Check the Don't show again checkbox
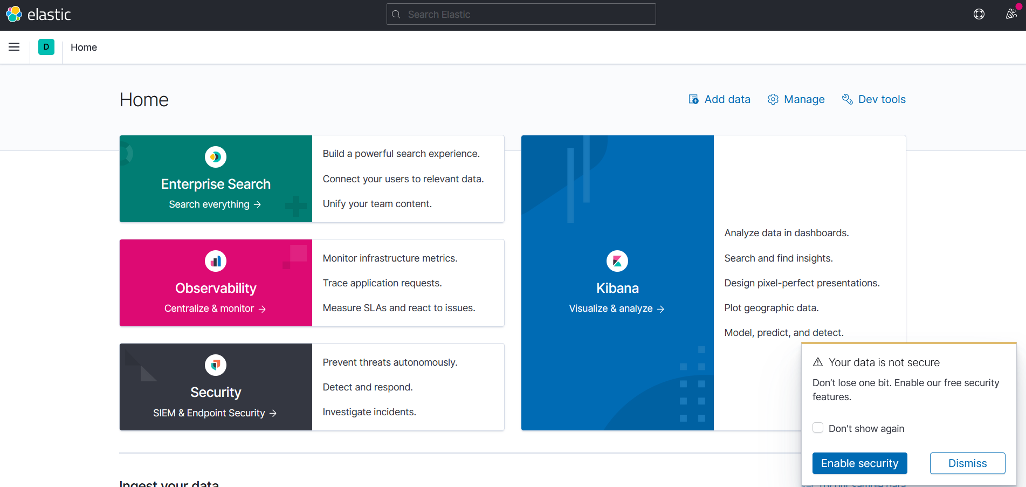The width and height of the screenshot is (1026, 487). click(x=818, y=428)
